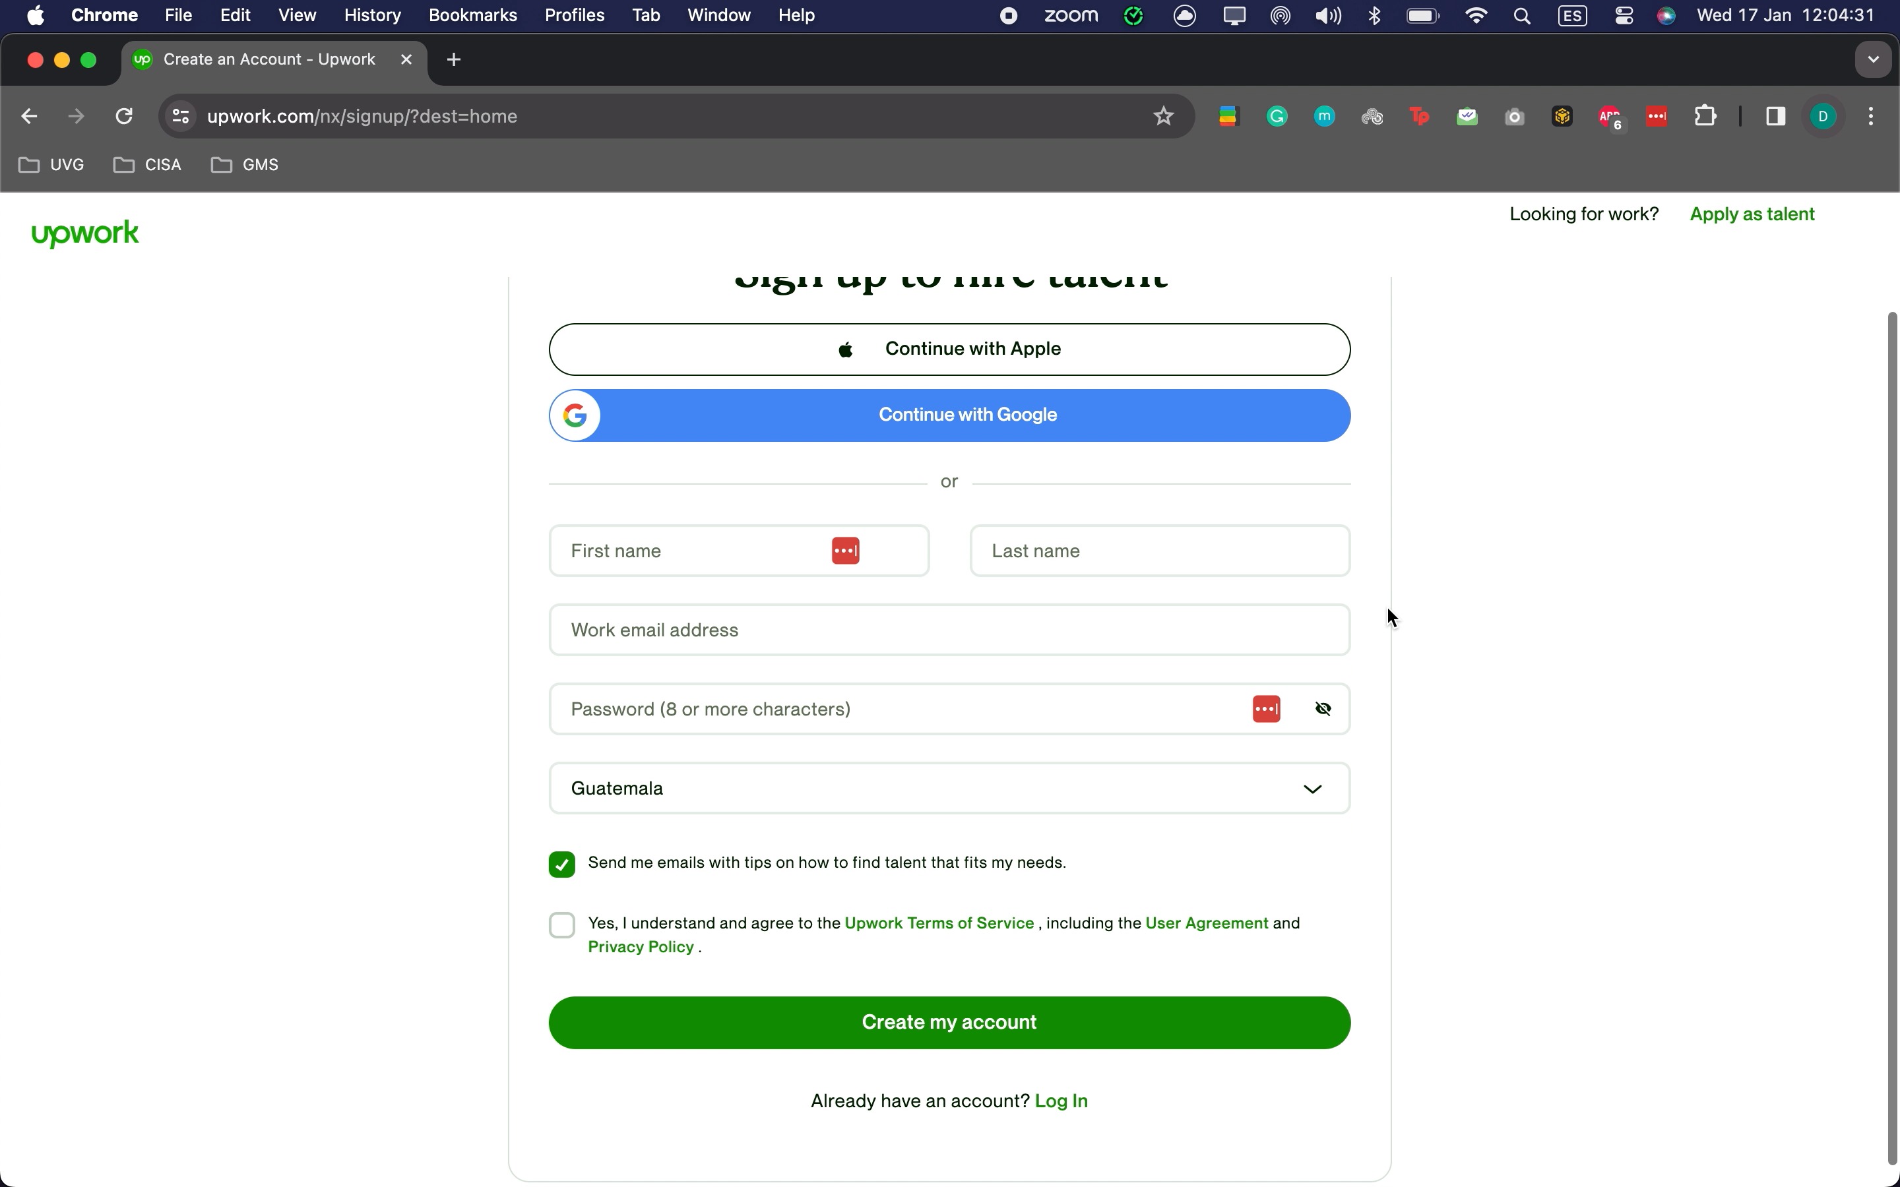This screenshot has width=1900, height=1187.
Task: Open Chrome three-dot menu
Action: pyautogui.click(x=1871, y=116)
